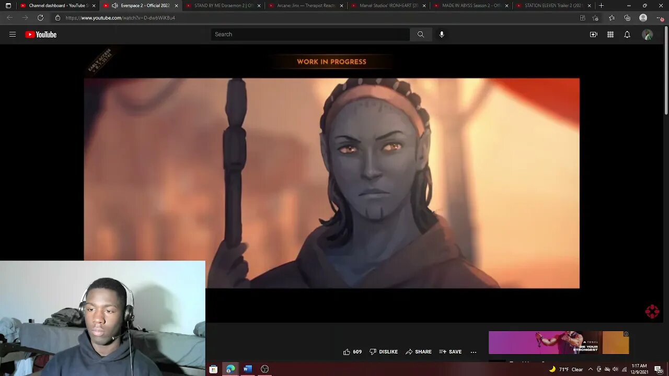
Task: Open the address bar apps-available icon
Action: pyautogui.click(x=583, y=18)
